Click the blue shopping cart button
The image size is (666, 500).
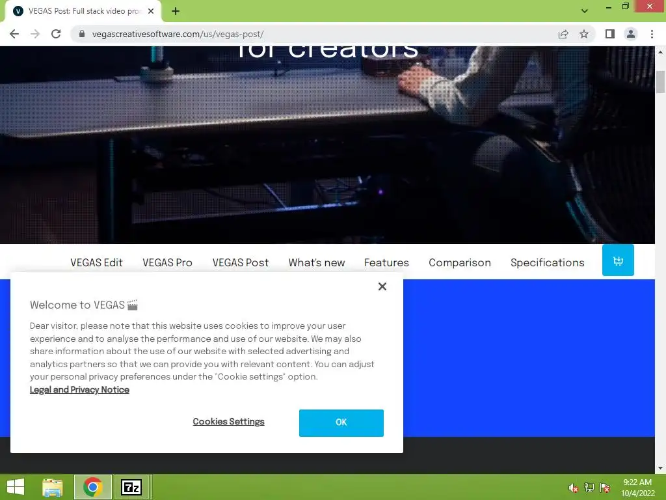click(x=618, y=260)
